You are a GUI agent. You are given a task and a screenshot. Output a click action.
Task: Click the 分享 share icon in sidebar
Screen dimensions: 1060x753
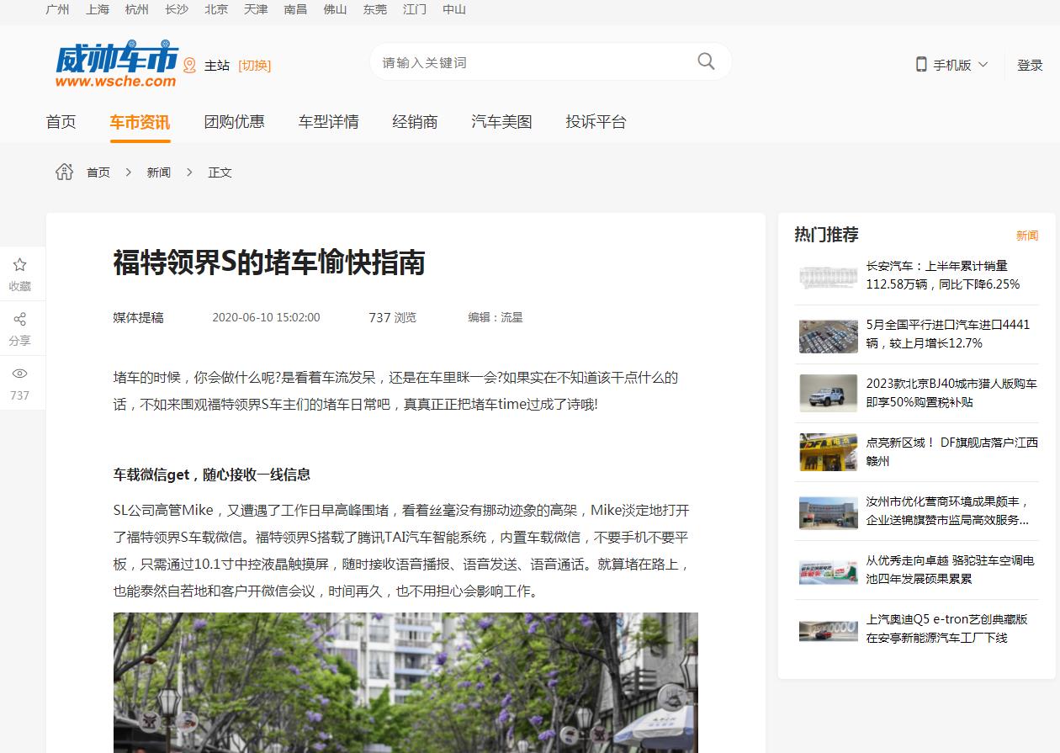pyautogui.click(x=19, y=319)
